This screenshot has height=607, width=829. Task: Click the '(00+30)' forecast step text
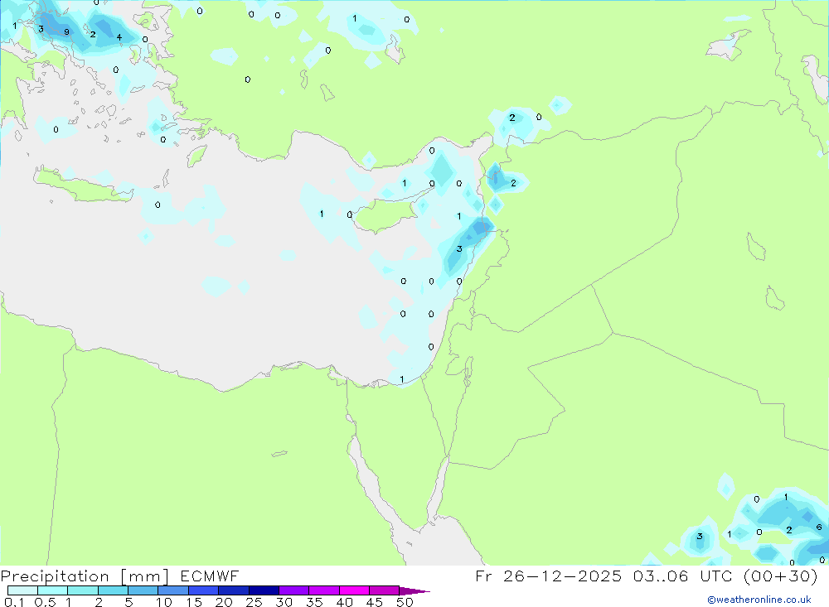780,576
